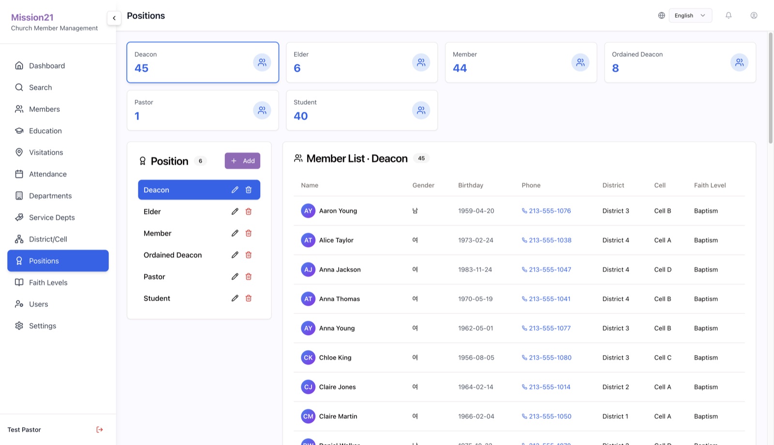This screenshot has width=774, height=445.
Task: Click the edit pencil icon for Elder
Action: pos(235,212)
